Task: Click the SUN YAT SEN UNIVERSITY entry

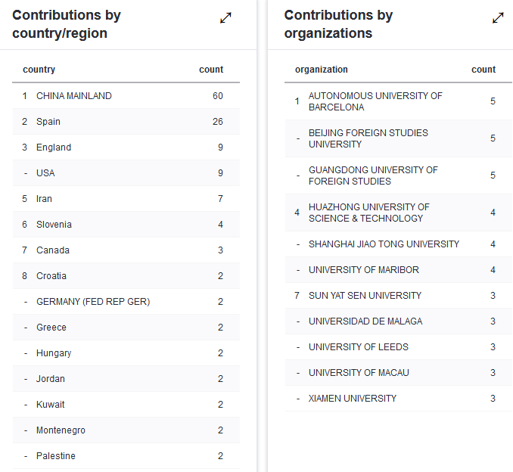Action: point(365,296)
